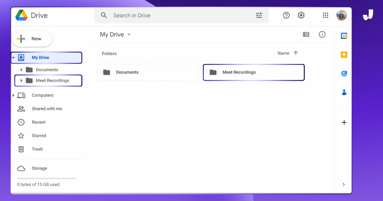The image size is (383, 201).
Task: Open Google Tasks side panel
Action: click(344, 74)
